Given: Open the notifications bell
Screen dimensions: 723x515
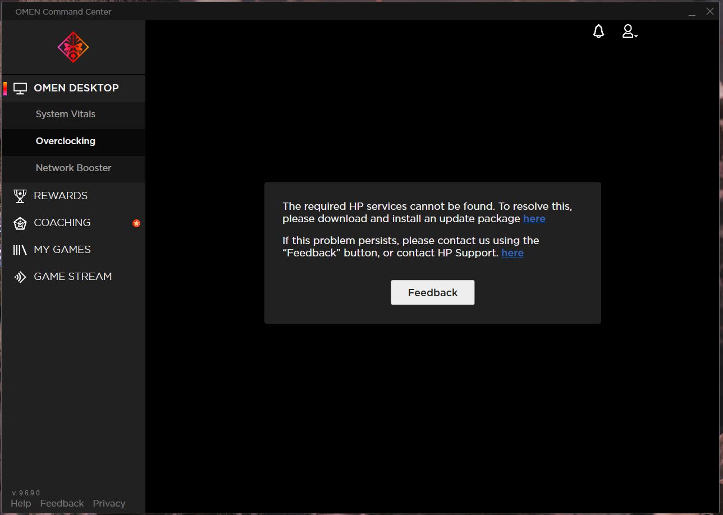Looking at the screenshot, I should pos(598,31).
